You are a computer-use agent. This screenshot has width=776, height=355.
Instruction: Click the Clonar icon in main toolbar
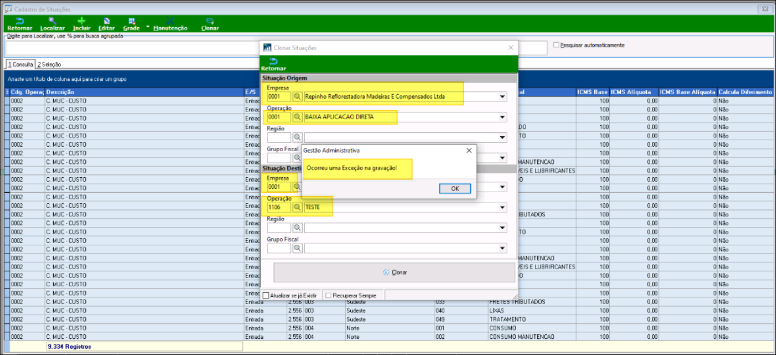pos(210,21)
